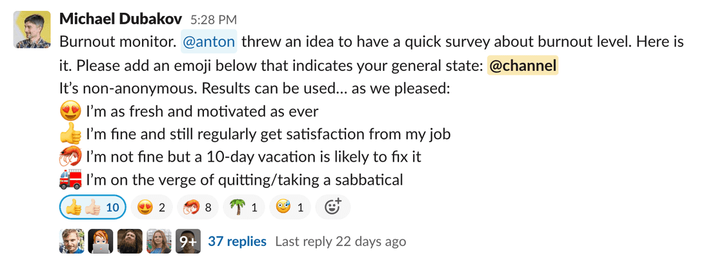This screenshot has height=271, width=710.
Task: Click the highlighted @channel mention
Action: (522, 66)
